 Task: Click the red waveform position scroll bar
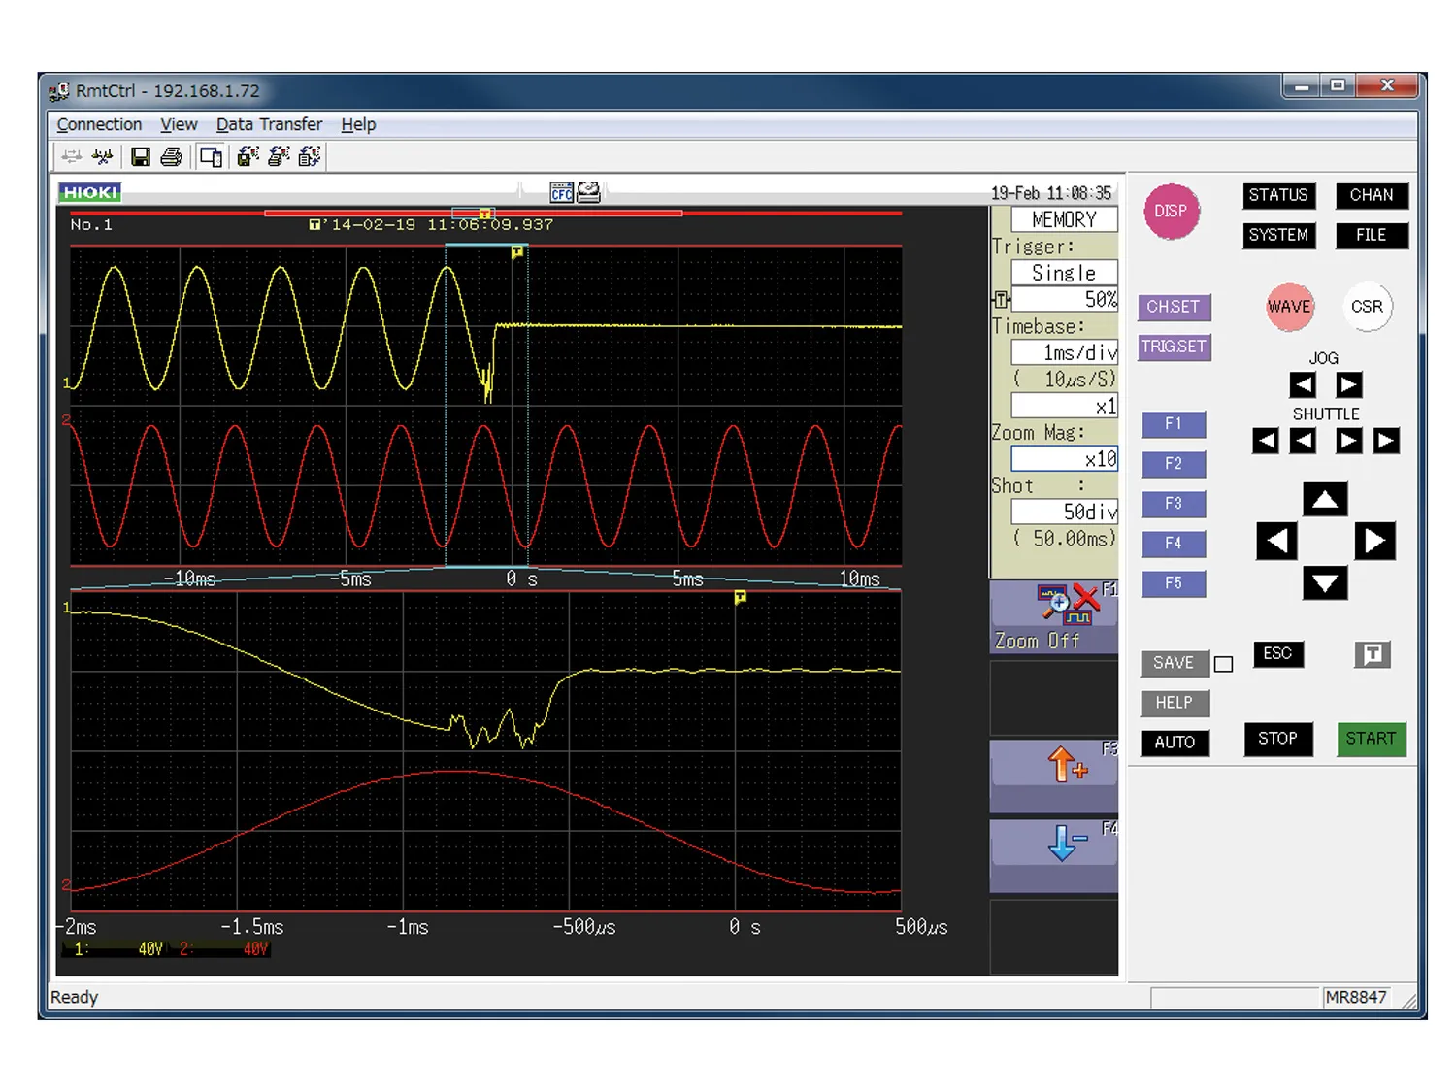pos(474,213)
